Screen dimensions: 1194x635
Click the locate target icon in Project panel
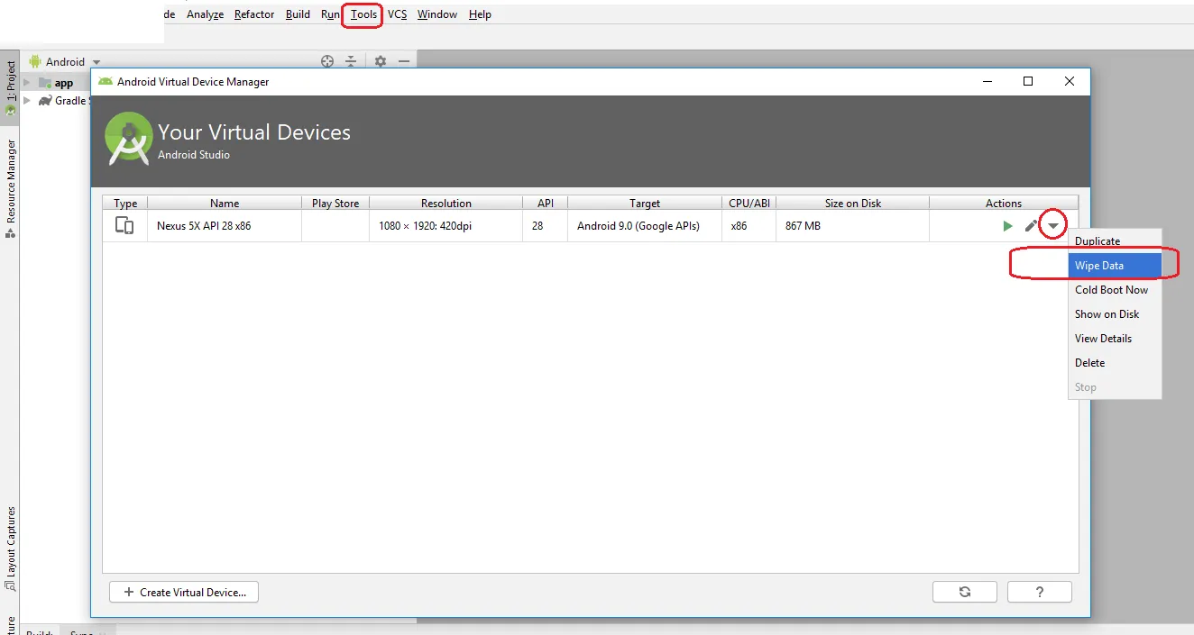[x=327, y=61]
